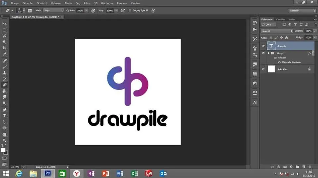Enable the Geçmiş İçin Sil checkbox
This screenshot has width=318, height=178.
[130, 11]
